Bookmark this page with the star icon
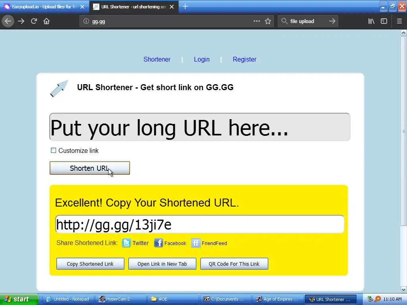The width and height of the screenshot is (407, 305). [268, 21]
